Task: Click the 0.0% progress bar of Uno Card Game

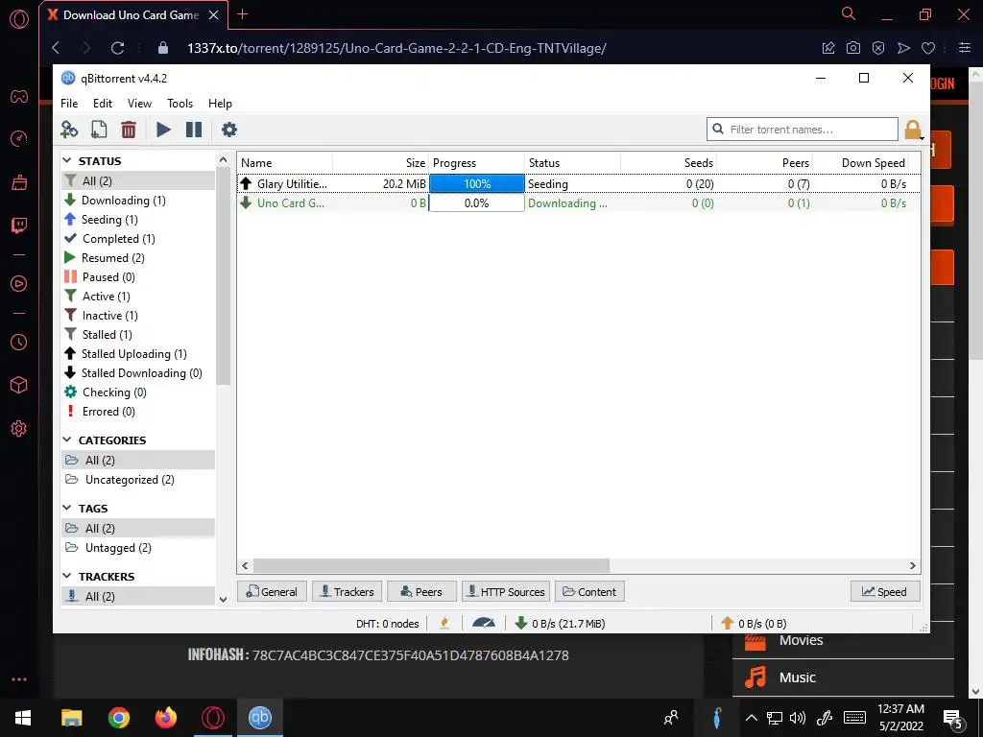Action: coord(476,203)
